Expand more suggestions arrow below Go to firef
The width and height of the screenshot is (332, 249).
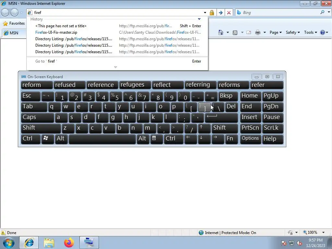click(115, 67)
